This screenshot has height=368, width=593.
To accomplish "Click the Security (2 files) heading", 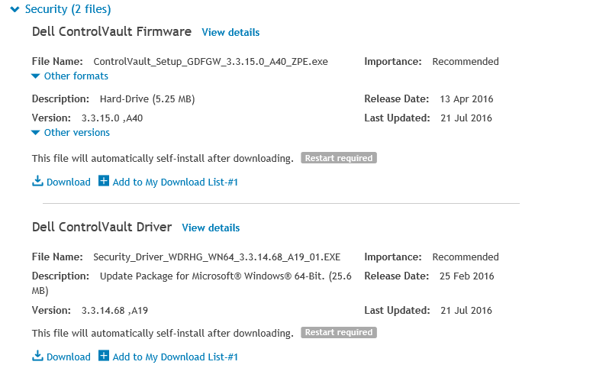I will (68, 10).
